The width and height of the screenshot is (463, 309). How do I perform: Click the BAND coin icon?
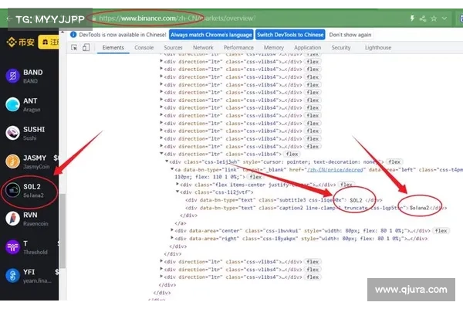click(12, 76)
